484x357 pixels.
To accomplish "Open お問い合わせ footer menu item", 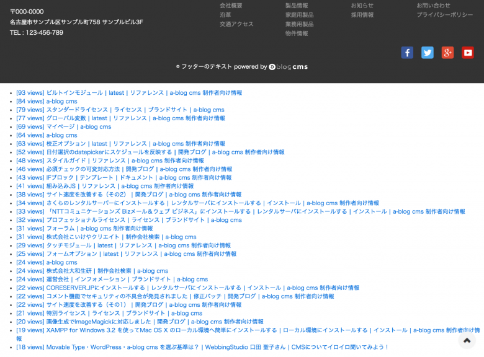I will point(433,6).
